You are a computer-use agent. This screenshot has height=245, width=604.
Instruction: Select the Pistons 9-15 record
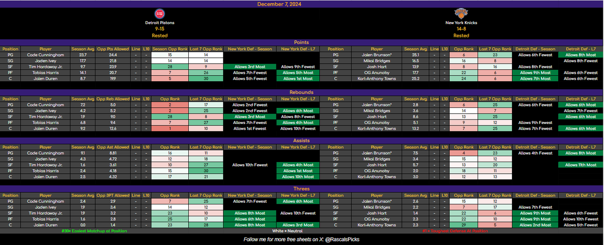[x=159, y=29]
